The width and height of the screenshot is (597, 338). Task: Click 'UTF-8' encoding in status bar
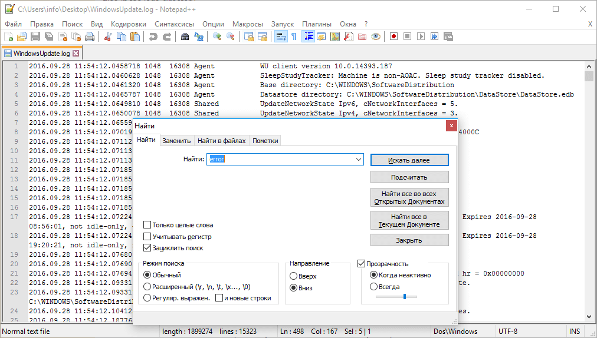point(508,331)
